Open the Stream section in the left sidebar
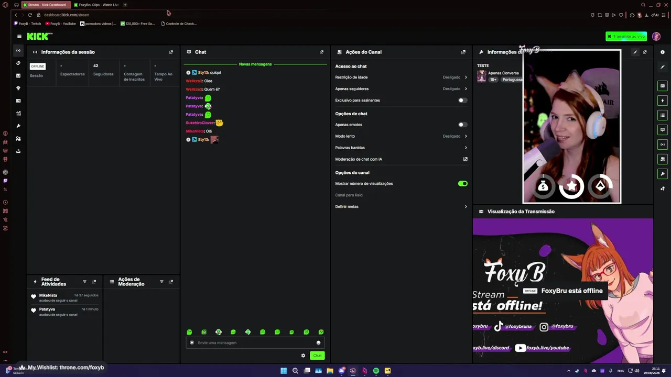The image size is (671, 377). (x=18, y=51)
